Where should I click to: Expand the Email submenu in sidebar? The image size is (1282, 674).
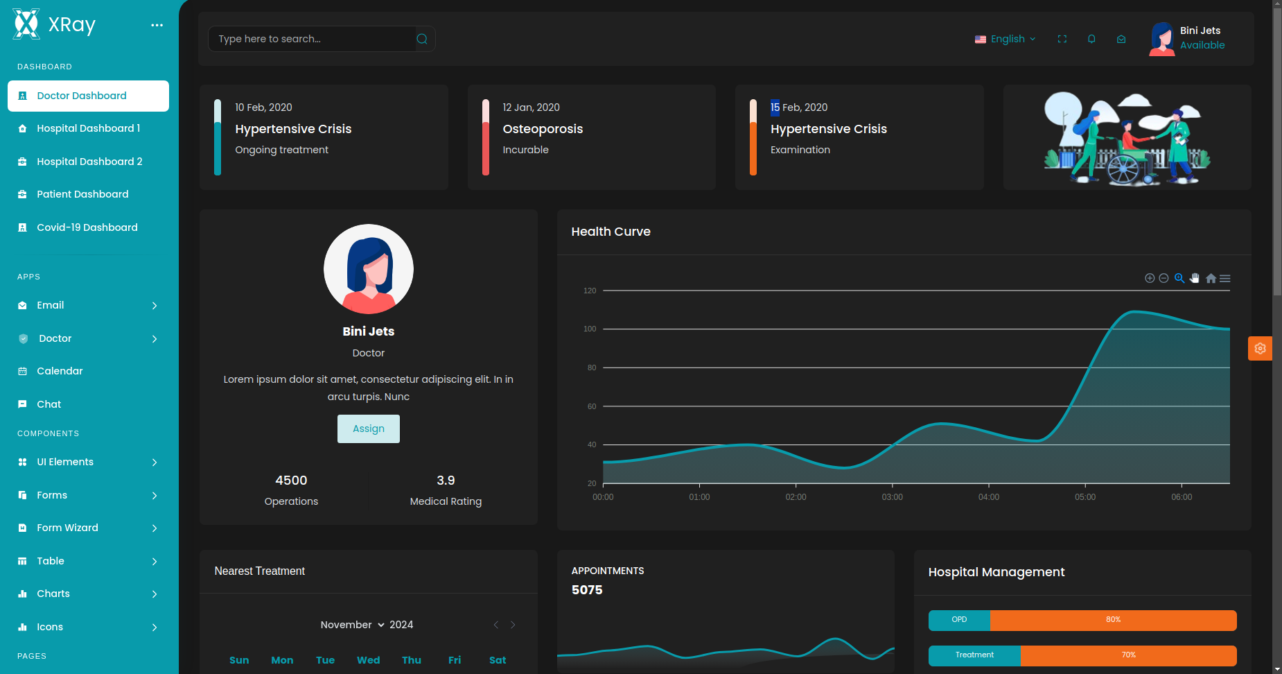[x=89, y=305]
